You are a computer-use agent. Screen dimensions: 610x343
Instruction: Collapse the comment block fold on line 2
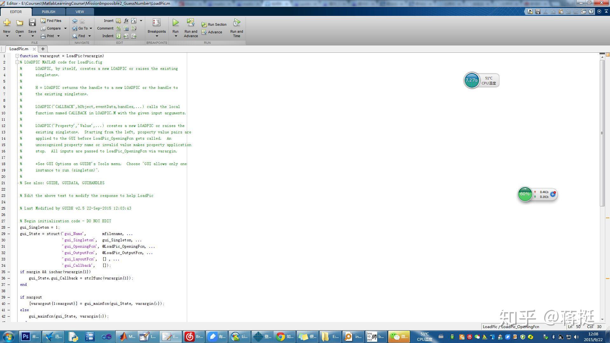(17, 62)
